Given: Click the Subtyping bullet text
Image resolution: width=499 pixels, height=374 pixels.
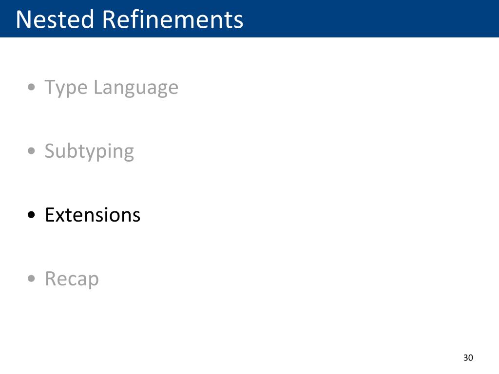Looking at the screenshot, I should pos(90,152).
